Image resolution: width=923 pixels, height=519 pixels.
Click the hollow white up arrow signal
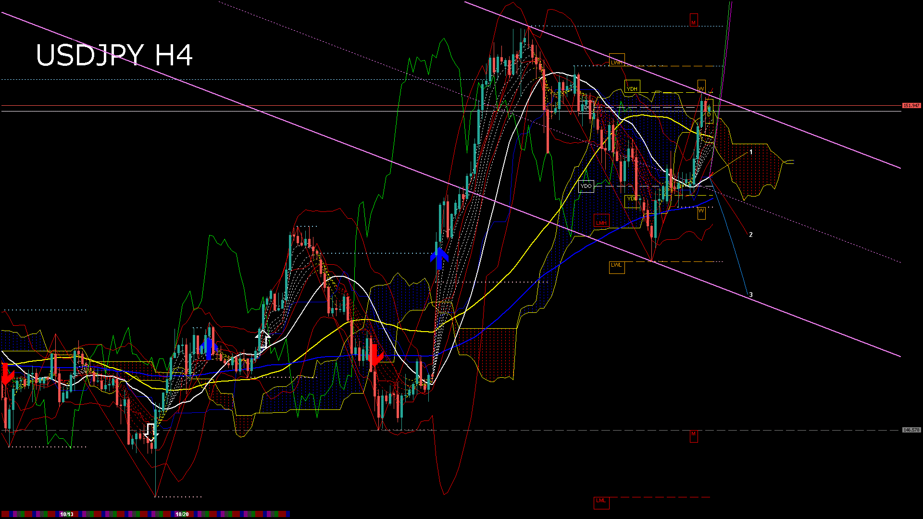coord(263,339)
